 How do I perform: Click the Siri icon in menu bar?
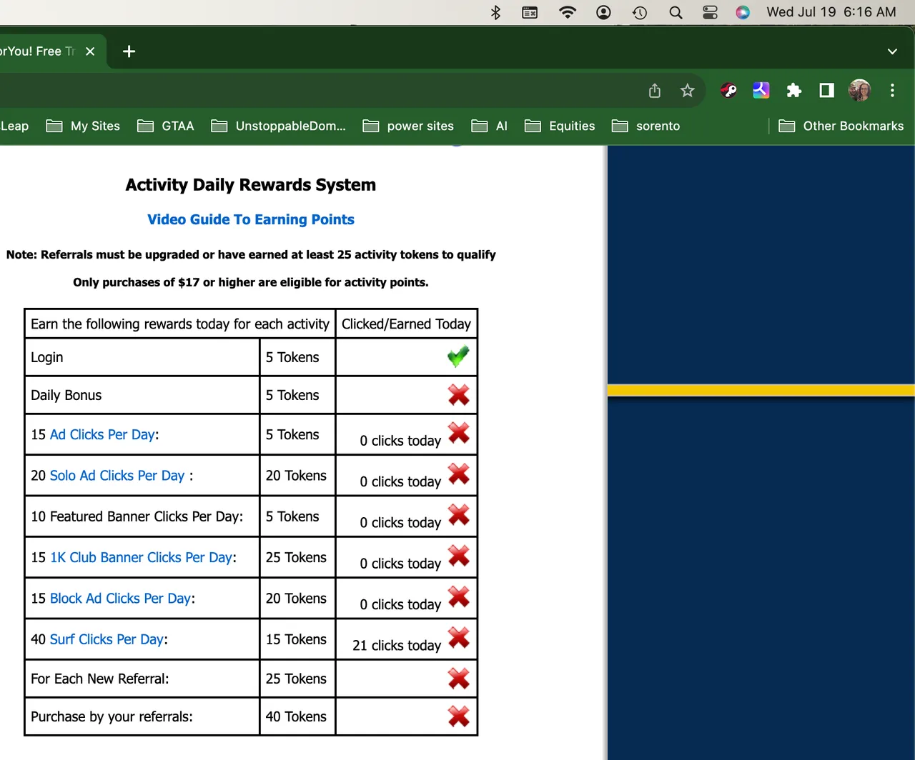tap(743, 12)
